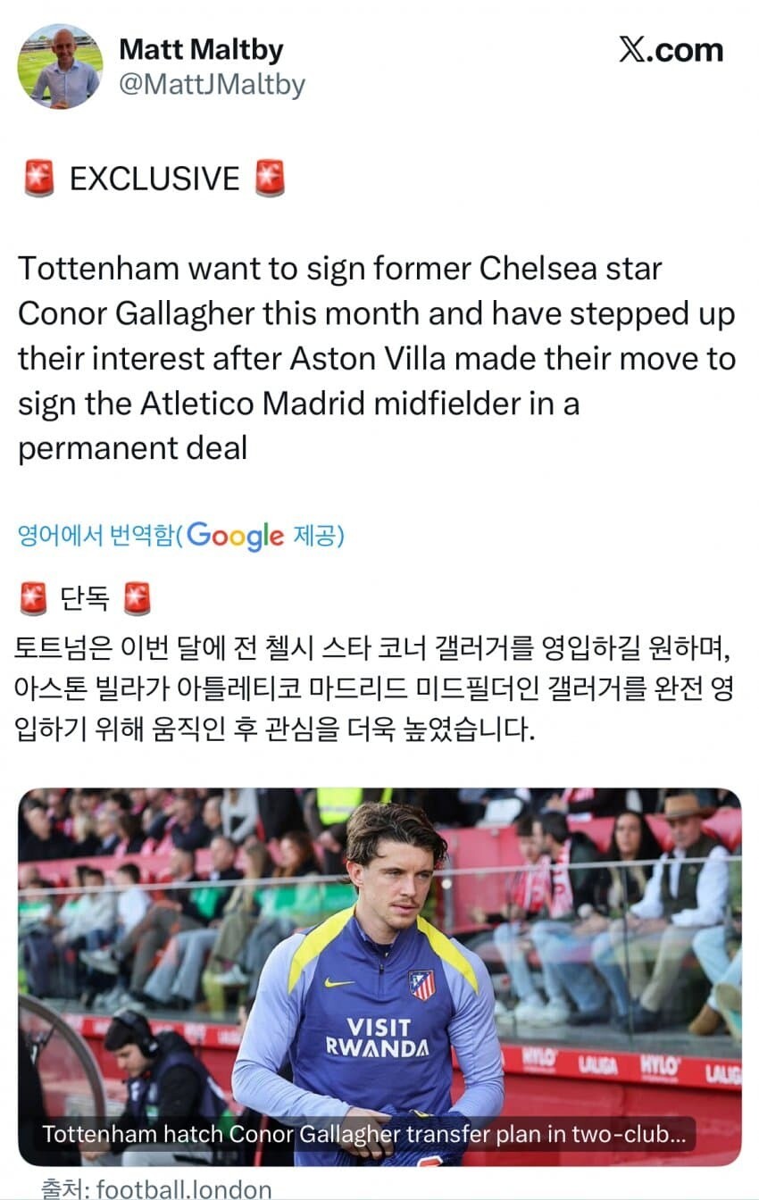Click the siren emoji after EXCLUSIVE
Viewport: 759px width, 1200px height.
coord(270,179)
